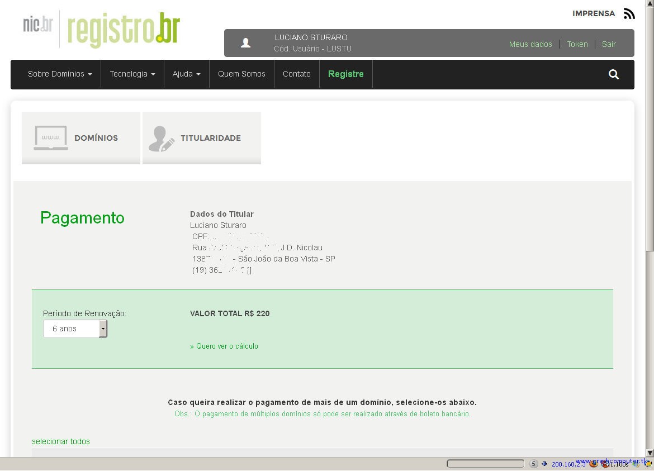Click the www laptop icon in Domínios
654x471 pixels.
click(51, 137)
